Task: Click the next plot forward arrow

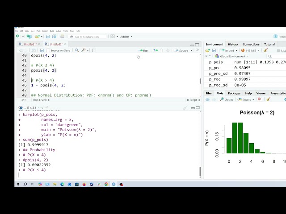Action: tap(214, 99)
